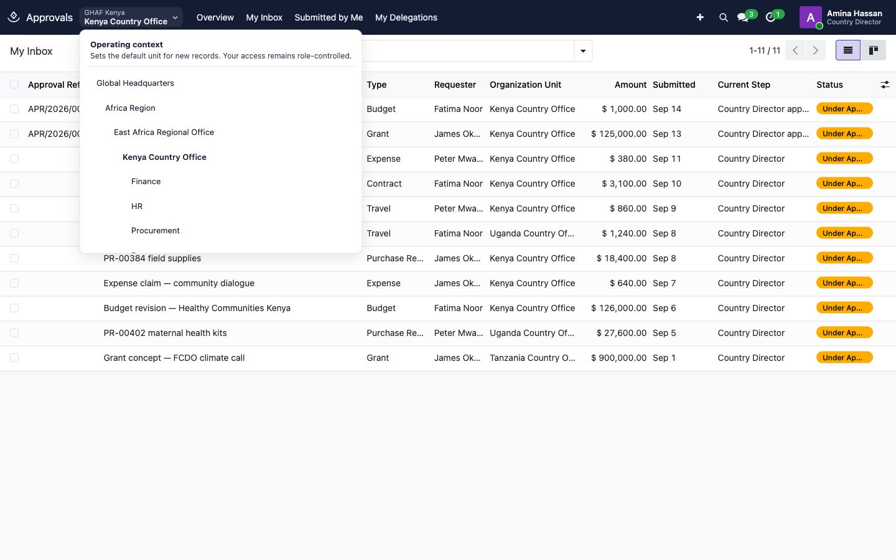Screen dimensions: 896x560
Task: Open the Overview menu
Action: click(x=215, y=17)
